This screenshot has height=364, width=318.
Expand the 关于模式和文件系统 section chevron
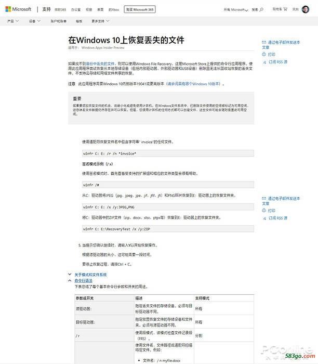70,275
